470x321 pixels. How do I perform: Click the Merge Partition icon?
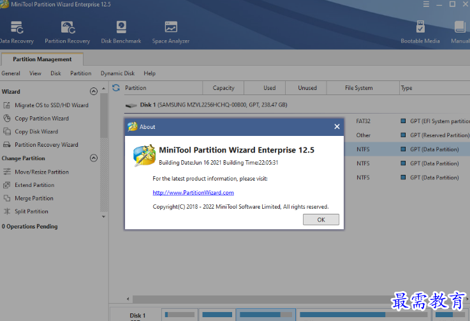pos(6,198)
